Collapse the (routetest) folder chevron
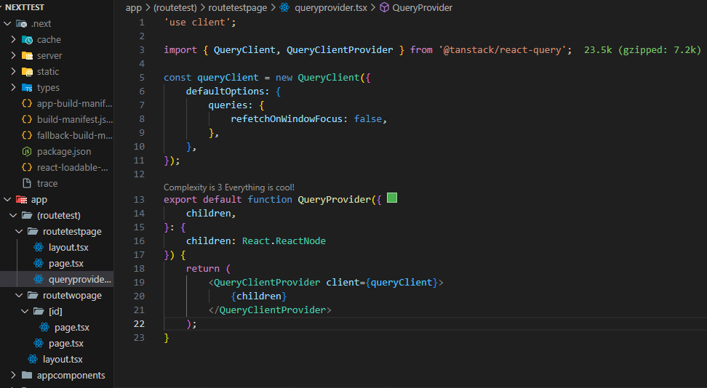 pyautogui.click(x=14, y=215)
